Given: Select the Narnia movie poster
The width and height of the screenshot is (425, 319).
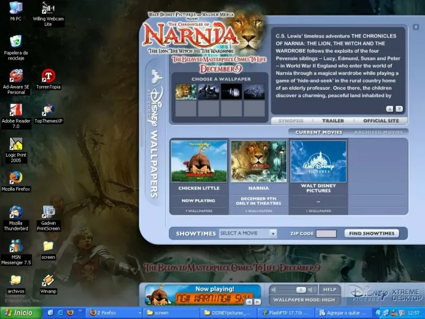Looking at the screenshot, I should click(x=259, y=161).
